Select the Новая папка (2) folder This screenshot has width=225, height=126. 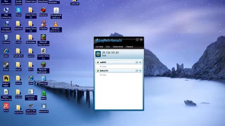[31, 13]
